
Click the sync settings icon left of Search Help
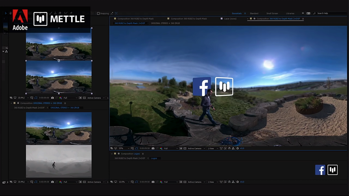[x=308, y=13]
